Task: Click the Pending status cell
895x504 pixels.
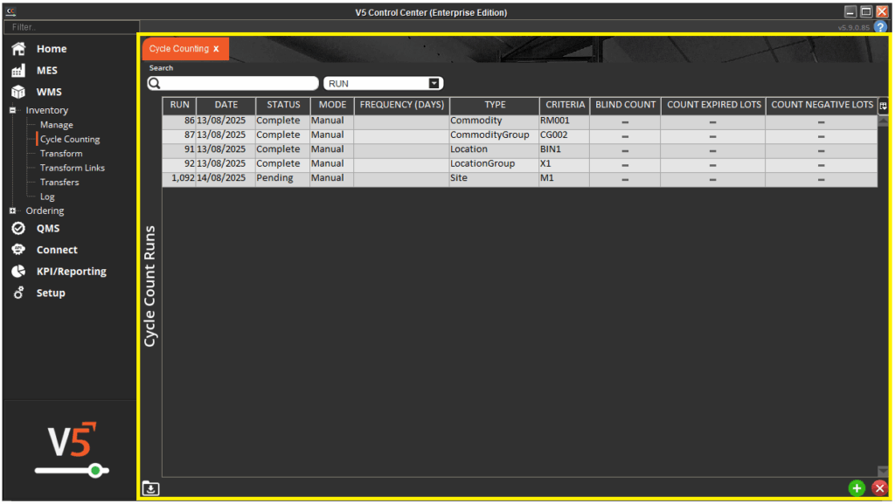Action: [x=282, y=178]
